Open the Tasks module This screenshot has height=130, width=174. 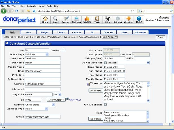point(97,19)
